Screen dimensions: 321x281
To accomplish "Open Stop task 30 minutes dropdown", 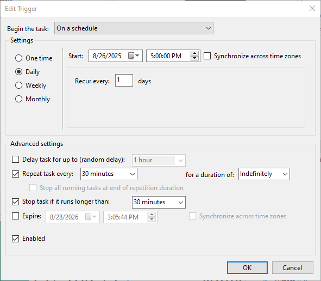I will 159,202.
